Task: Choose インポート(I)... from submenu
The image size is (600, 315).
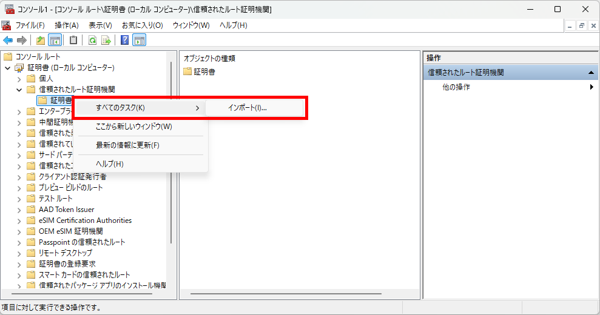Action: click(x=254, y=108)
